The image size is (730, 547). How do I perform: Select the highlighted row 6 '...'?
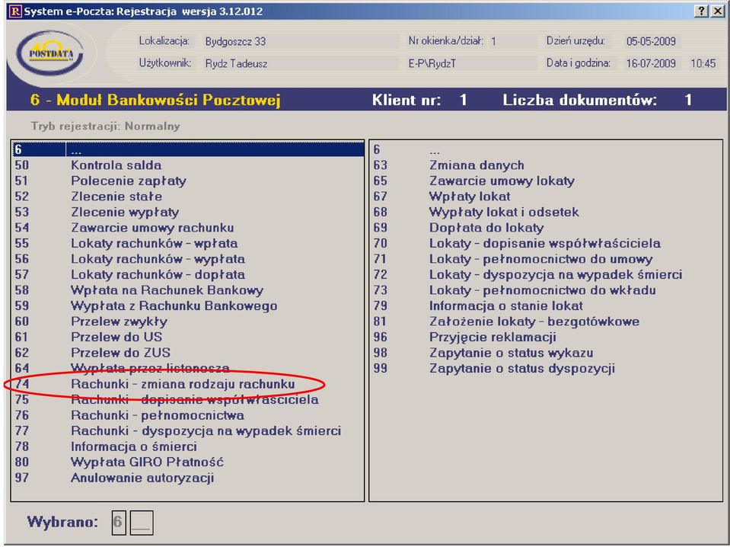point(187,149)
